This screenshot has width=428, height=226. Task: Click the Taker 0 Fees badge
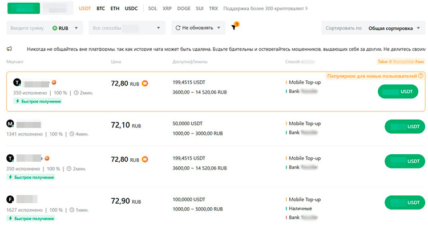[x=401, y=62]
